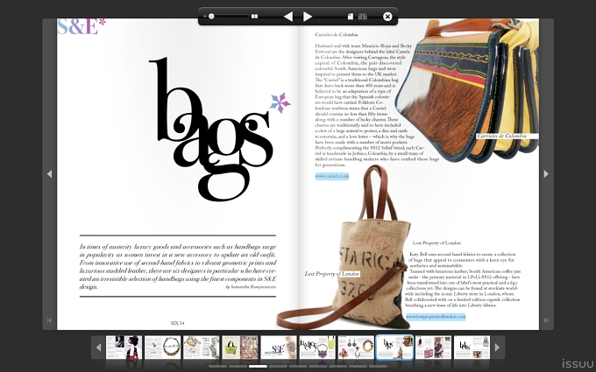Image resolution: width=596 pixels, height=372 pixels.
Task: Click the issuu logo in the corner
Action: tap(578, 363)
